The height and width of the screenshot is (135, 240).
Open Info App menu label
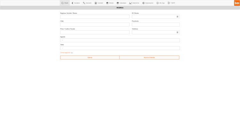[162, 3]
